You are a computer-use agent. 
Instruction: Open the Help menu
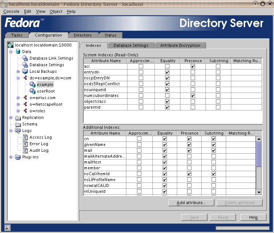pyautogui.click(x=71, y=11)
